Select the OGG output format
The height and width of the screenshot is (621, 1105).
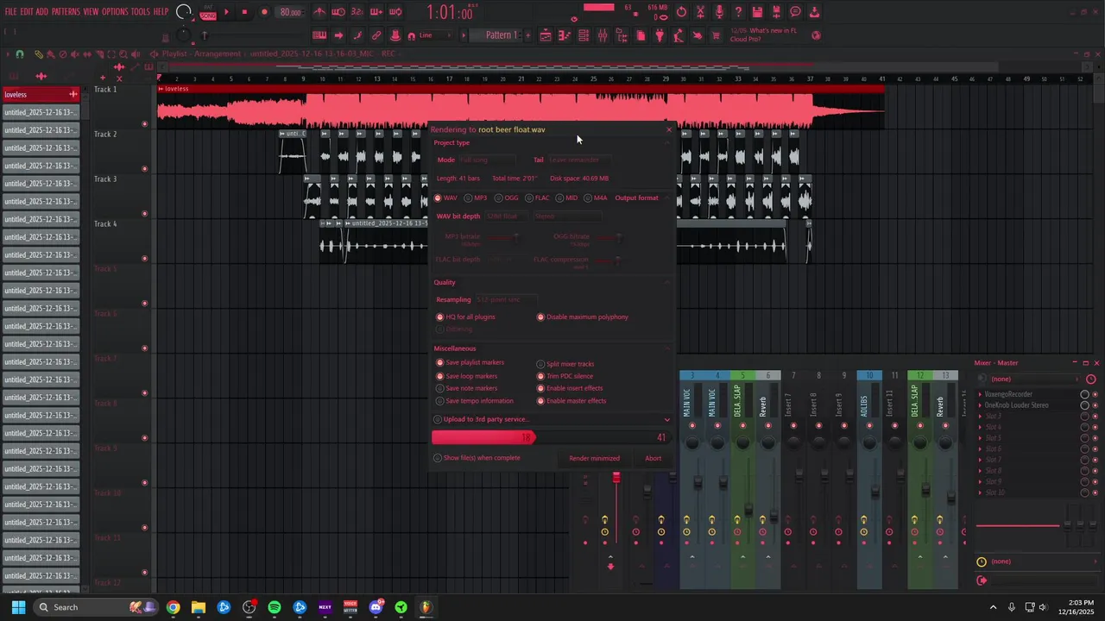507,198
